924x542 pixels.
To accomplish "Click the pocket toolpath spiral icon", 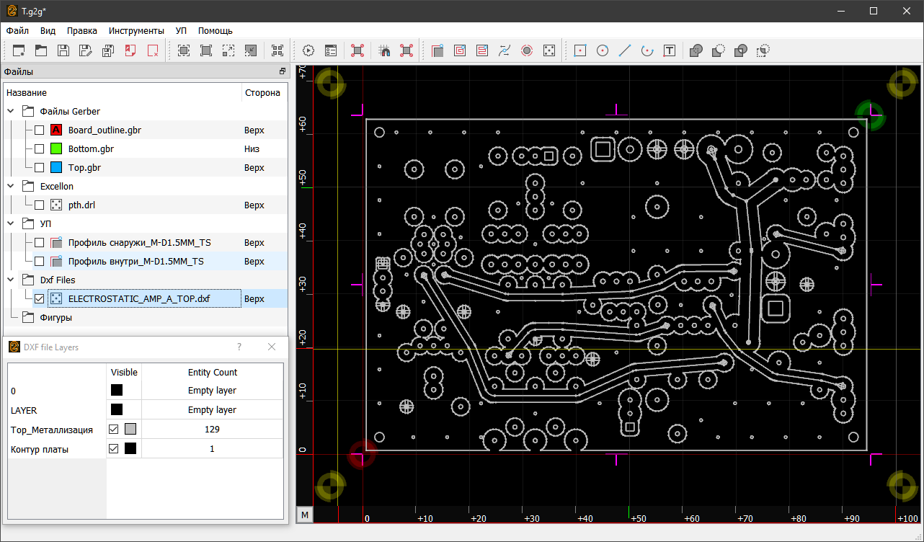I will click(460, 50).
